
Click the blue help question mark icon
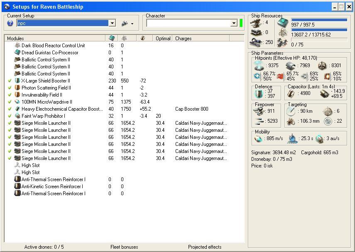[10, 24]
